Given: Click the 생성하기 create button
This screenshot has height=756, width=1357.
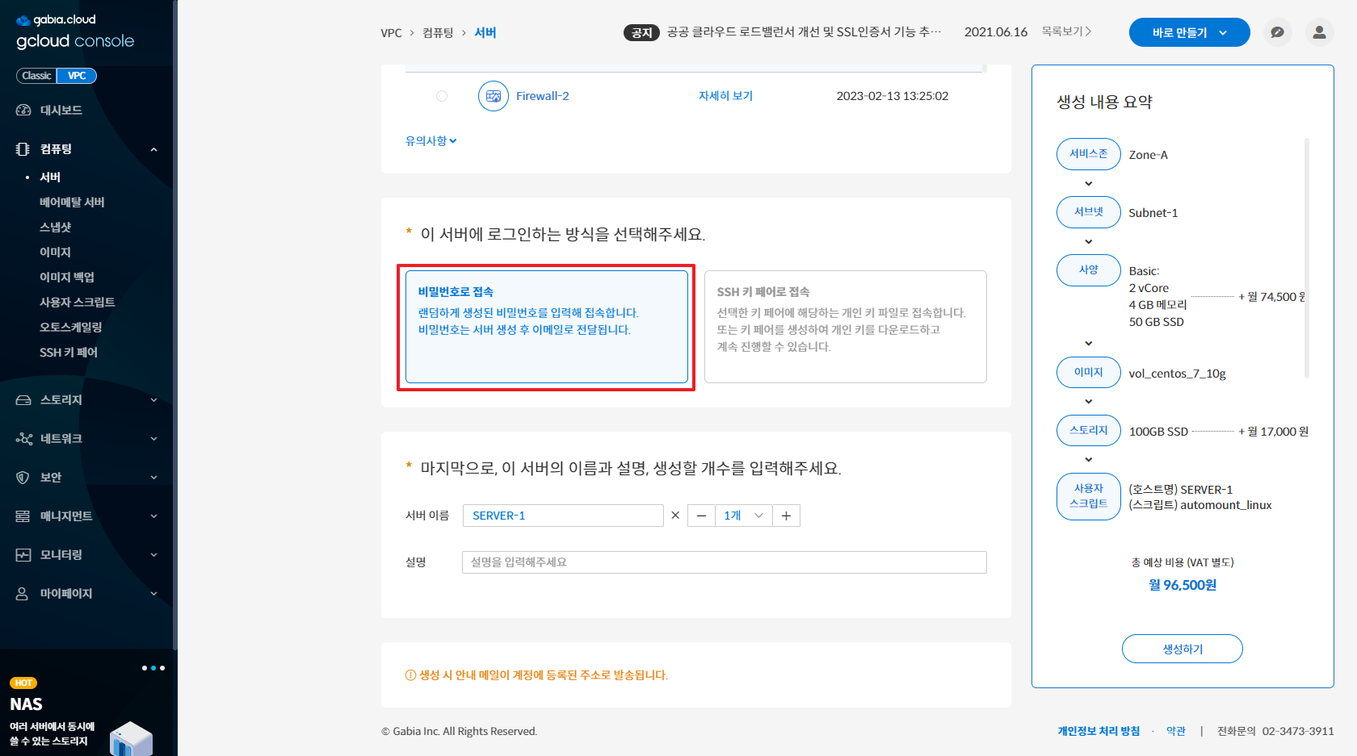Looking at the screenshot, I should (1183, 649).
